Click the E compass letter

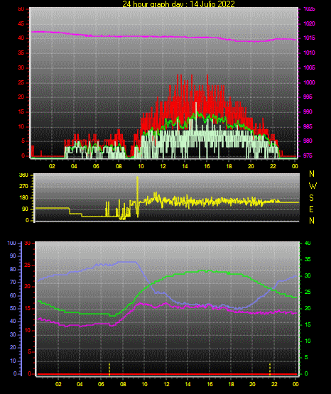[x=311, y=209]
